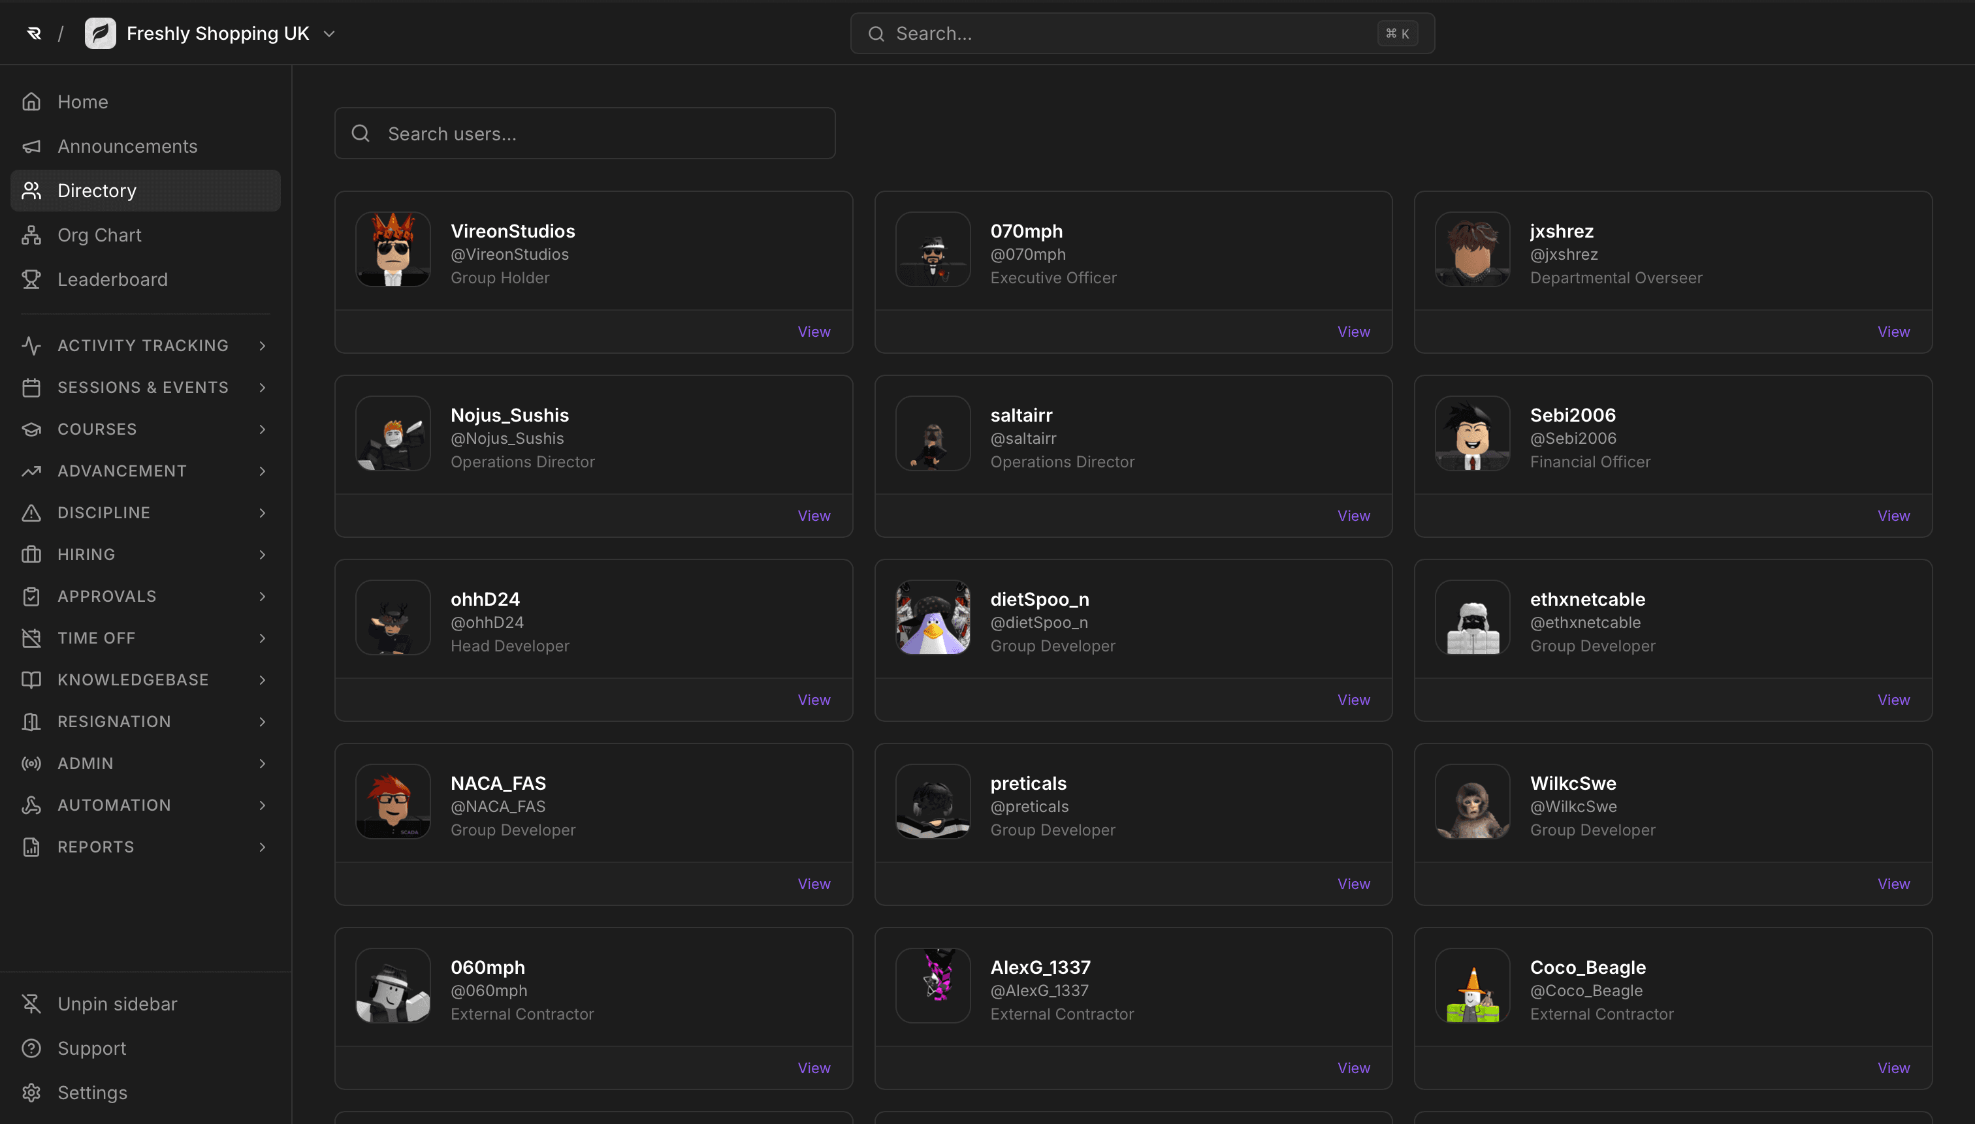Click the Time Off calendar-off icon

point(31,638)
